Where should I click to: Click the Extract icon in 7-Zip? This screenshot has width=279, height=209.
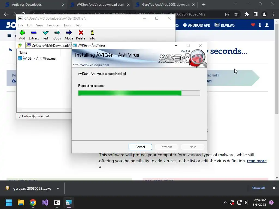tap(34, 35)
